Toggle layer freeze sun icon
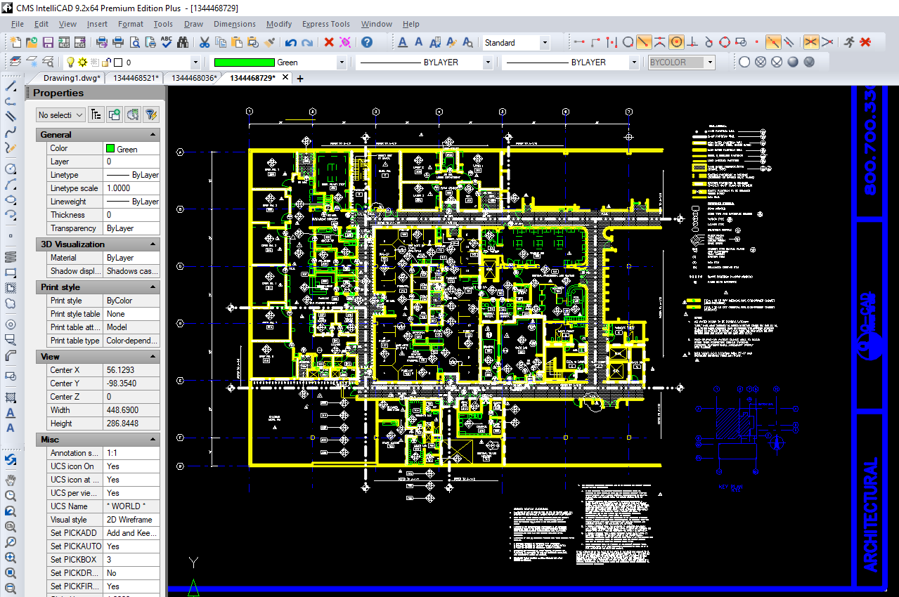Viewport: 899px width, 597px height. (x=82, y=62)
